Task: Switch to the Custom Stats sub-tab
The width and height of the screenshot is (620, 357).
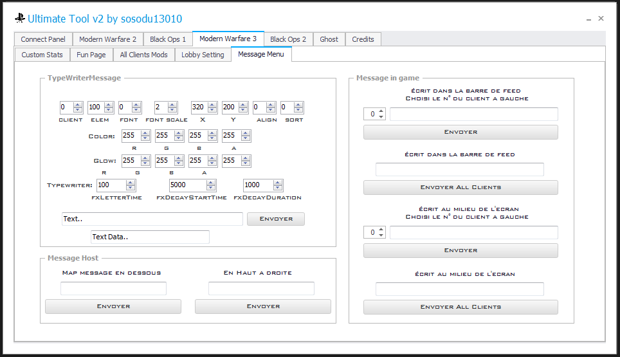Action: [x=42, y=55]
